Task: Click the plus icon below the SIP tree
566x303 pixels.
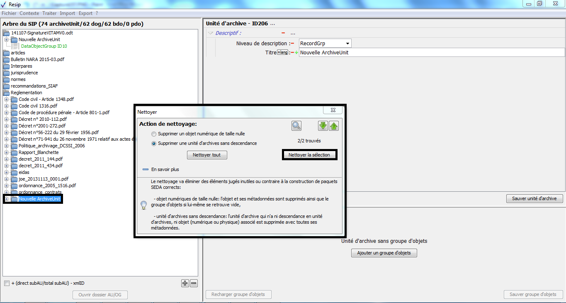Action: [x=185, y=283]
